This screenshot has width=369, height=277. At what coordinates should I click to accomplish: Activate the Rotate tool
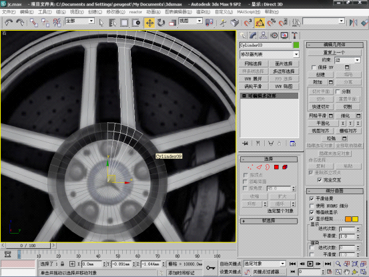(161, 23)
